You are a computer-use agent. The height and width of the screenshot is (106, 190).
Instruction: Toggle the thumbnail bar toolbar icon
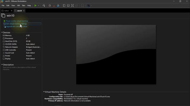68,6
